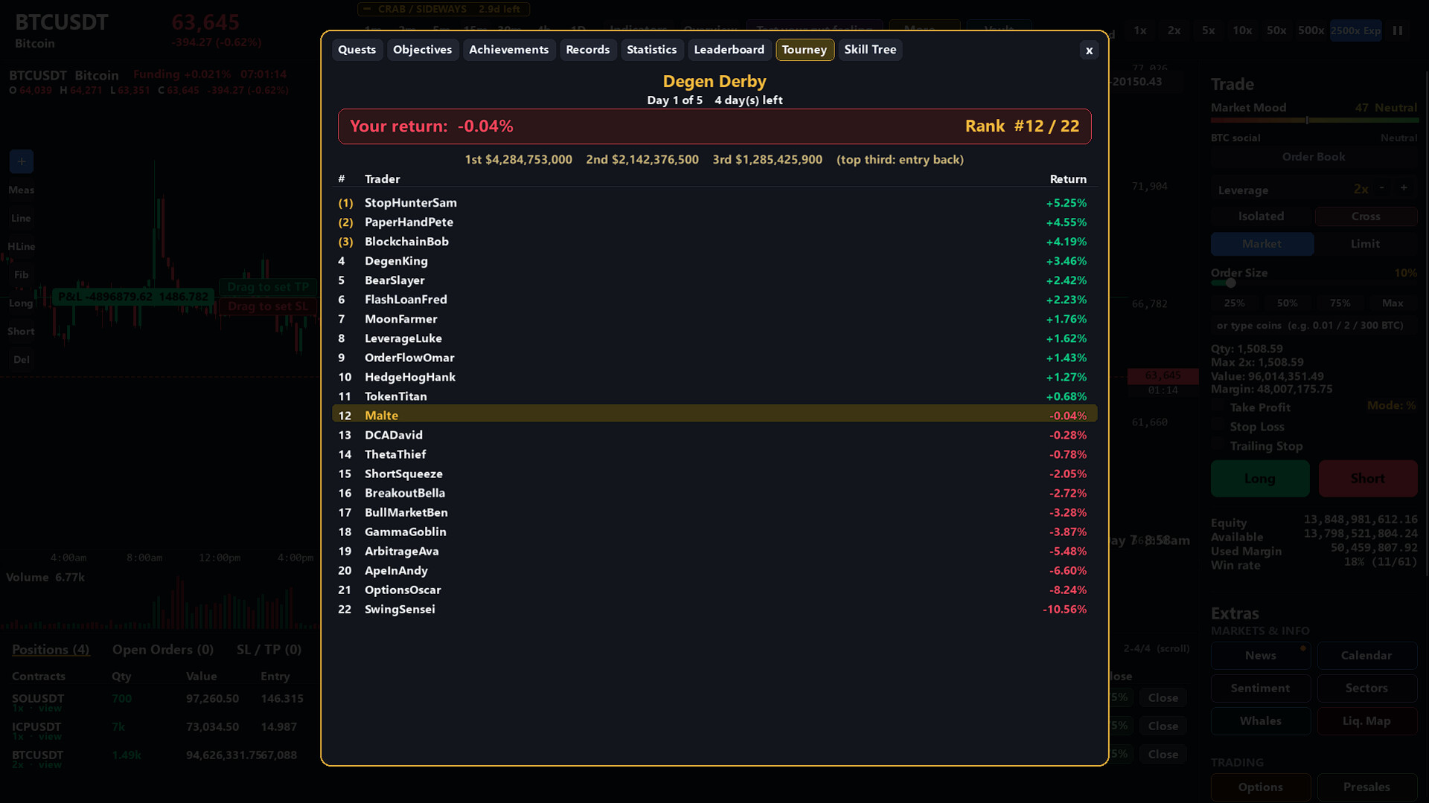
Task: Click the Del delete drawing tool
Action: pyautogui.click(x=22, y=359)
